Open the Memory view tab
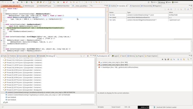The height and width of the screenshot is (109, 193). point(131,56)
